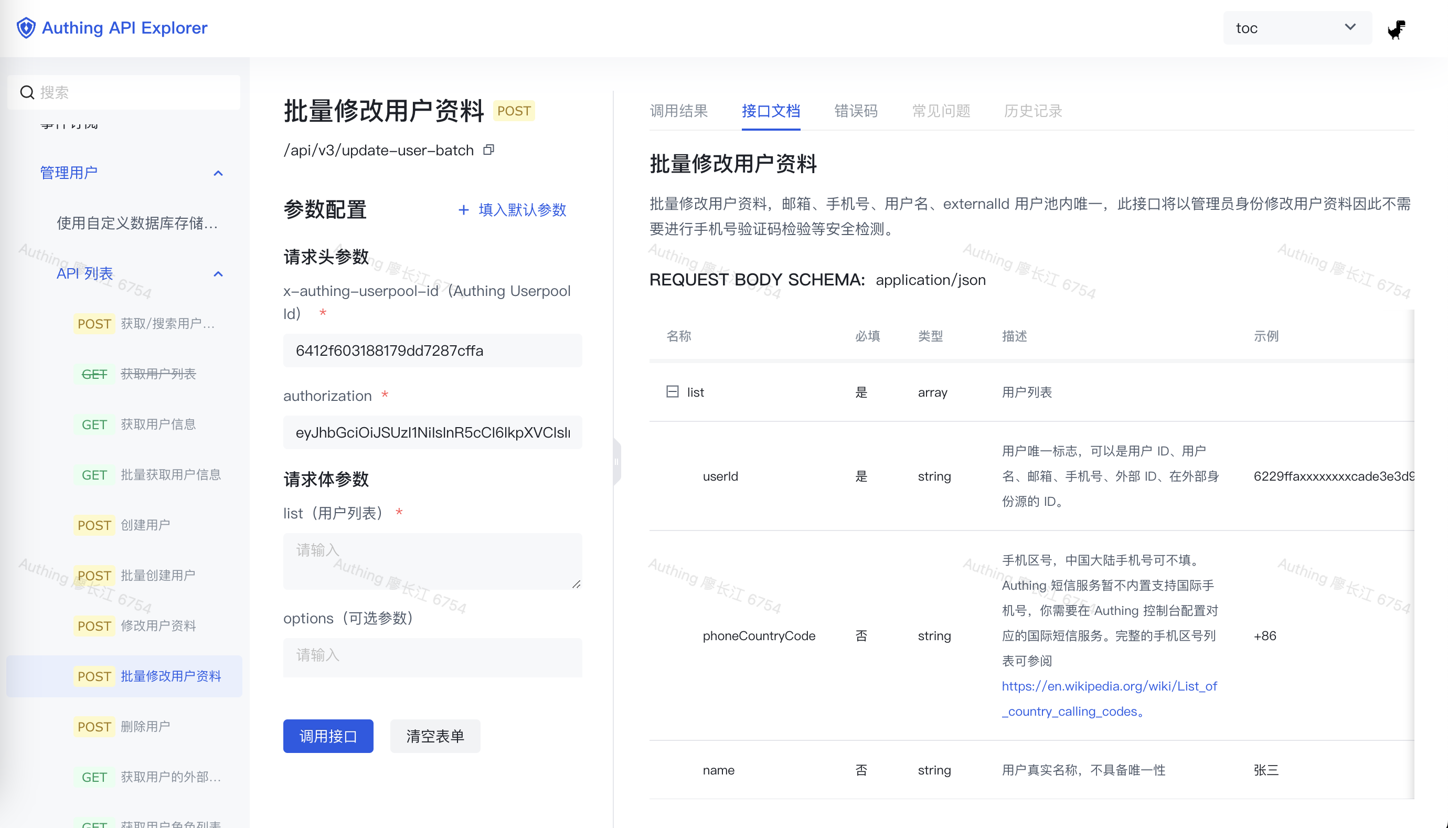This screenshot has width=1448, height=828.
Task: Click the authorization token input field
Action: (x=432, y=432)
